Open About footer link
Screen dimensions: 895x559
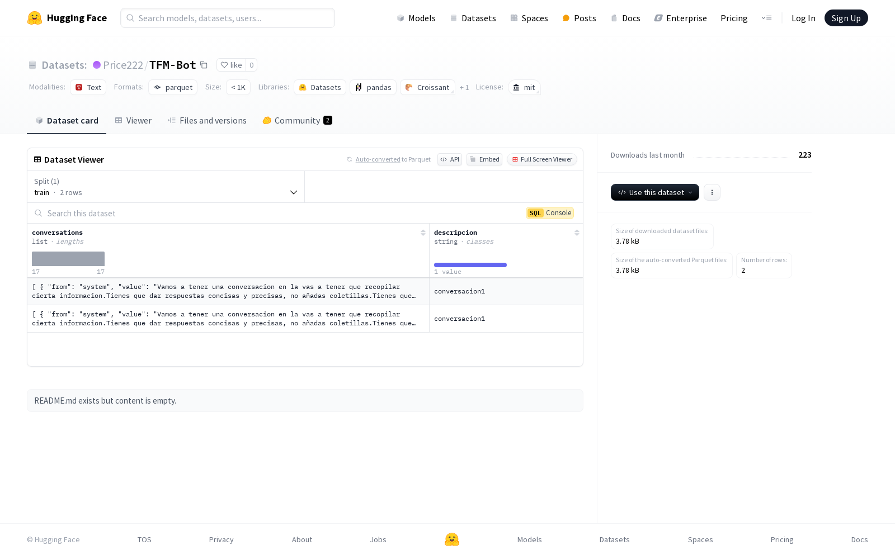[302, 539]
